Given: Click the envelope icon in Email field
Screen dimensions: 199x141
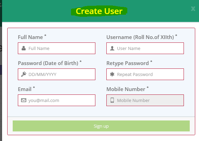Looking at the screenshot, I should click(x=24, y=100).
